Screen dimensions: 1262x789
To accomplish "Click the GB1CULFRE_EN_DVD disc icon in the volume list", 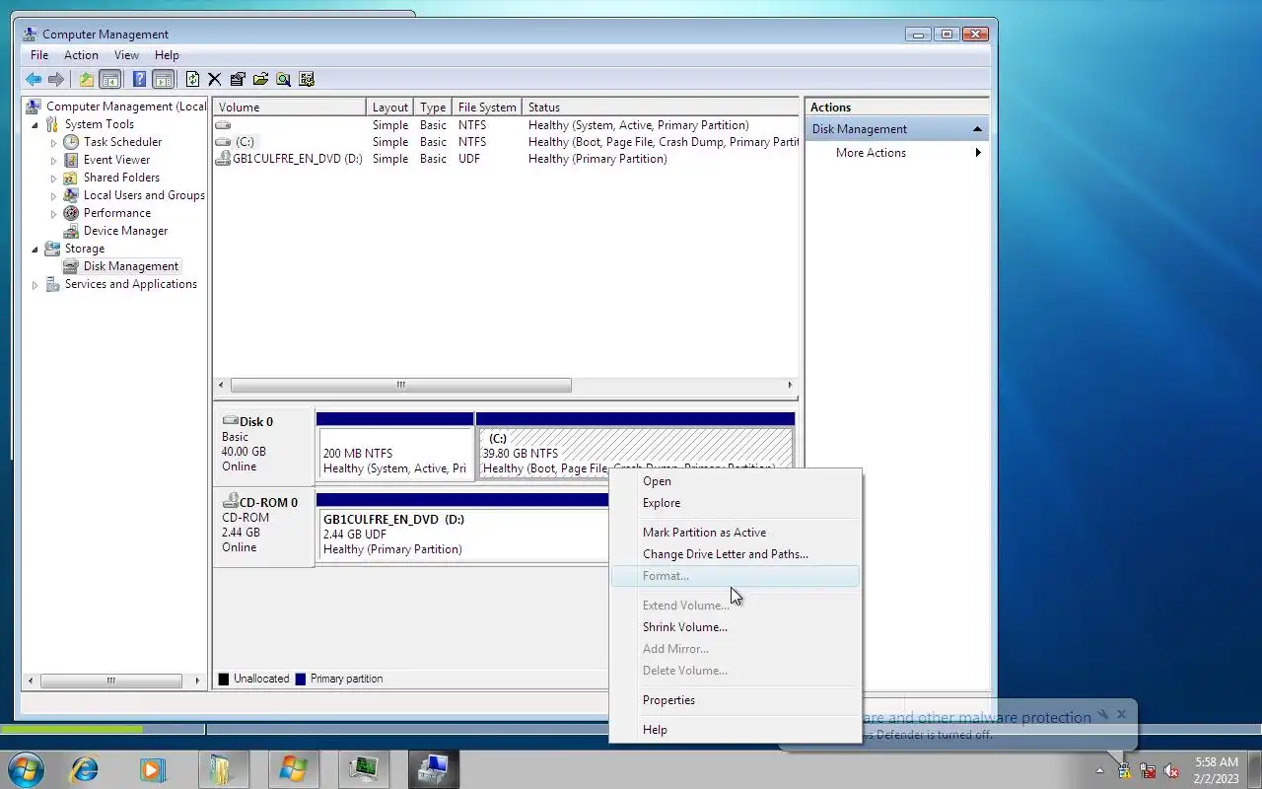I will click(x=223, y=159).
